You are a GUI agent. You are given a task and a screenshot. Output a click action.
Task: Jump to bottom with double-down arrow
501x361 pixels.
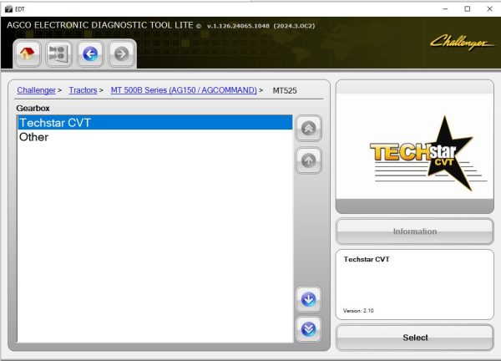click(x=308, y=329)
